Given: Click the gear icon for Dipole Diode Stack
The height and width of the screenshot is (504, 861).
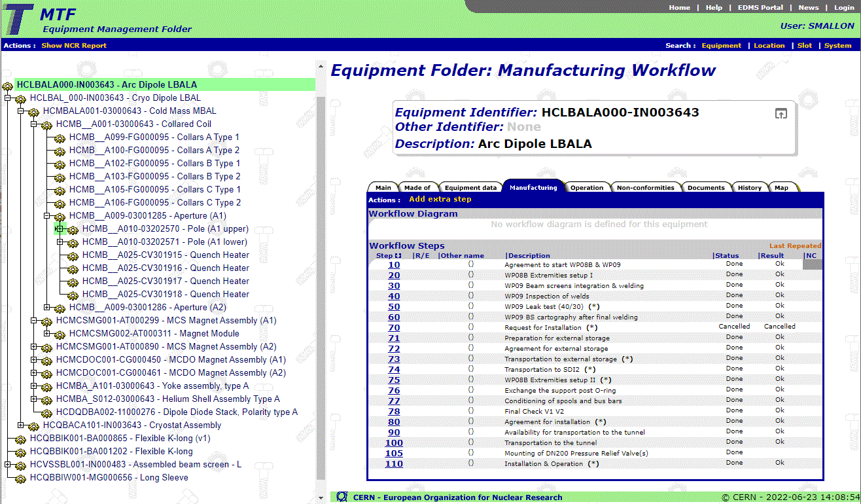Looking at the screenshot, I should [x=47, y=413].
